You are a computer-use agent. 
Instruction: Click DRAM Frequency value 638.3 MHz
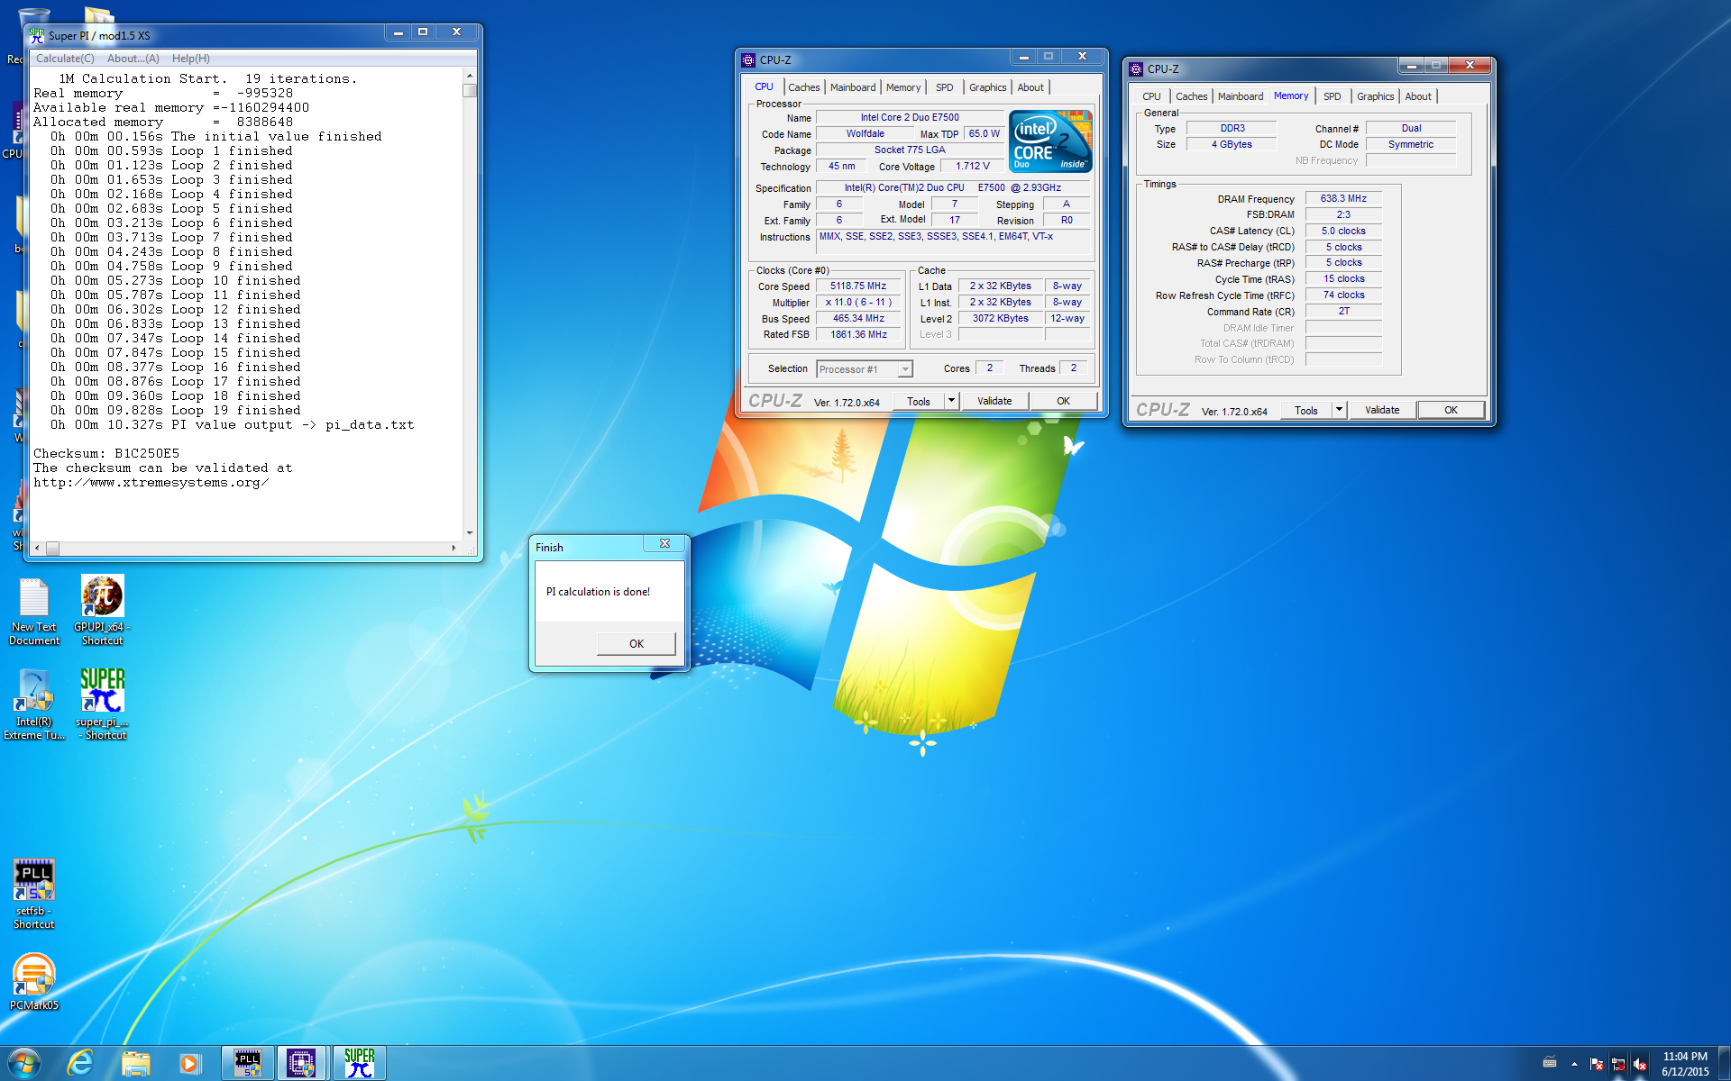point(1343,199)
